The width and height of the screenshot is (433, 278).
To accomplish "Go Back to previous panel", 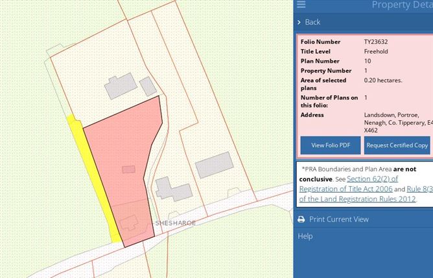I will pos(312,22).
